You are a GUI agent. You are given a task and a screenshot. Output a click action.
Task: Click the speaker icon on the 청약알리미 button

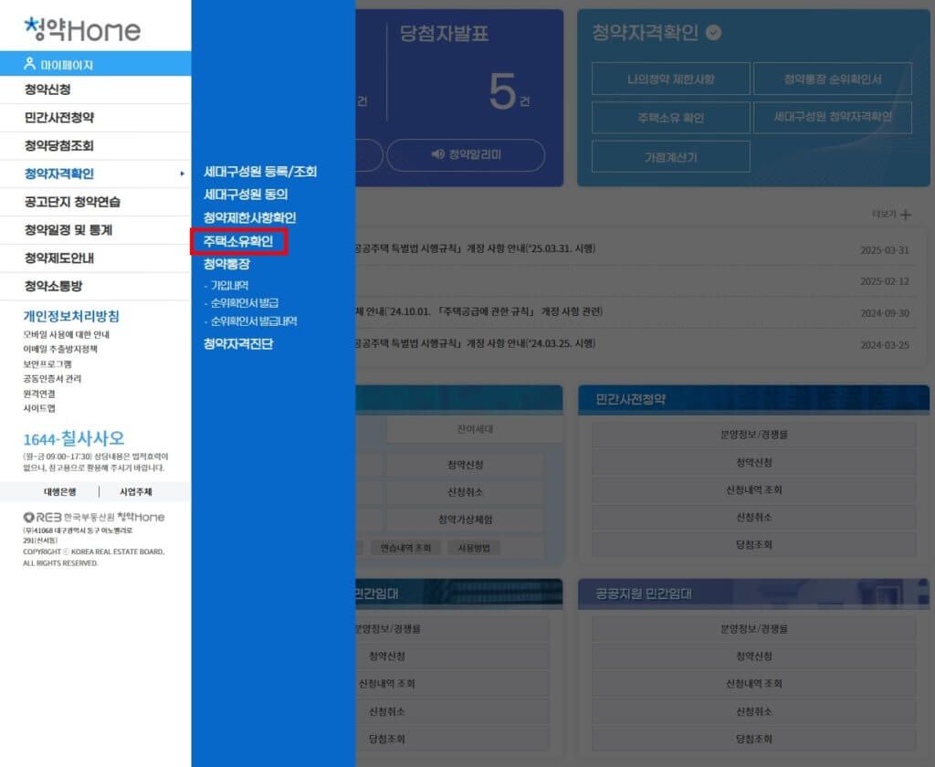tap(437, 154)
